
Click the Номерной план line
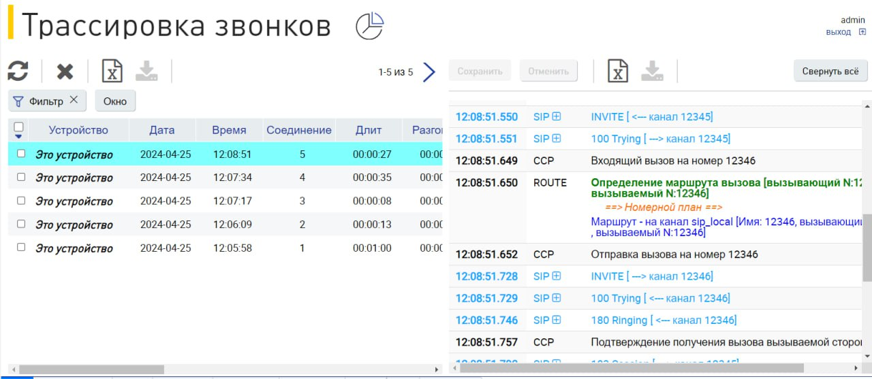pyautogui.click(x=664, y=208)
